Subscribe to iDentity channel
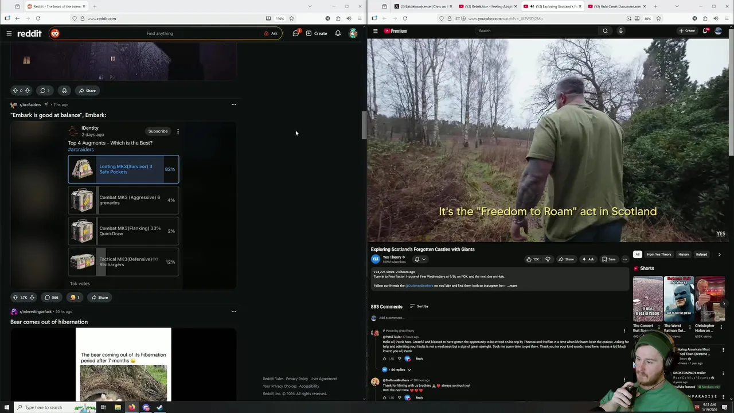Image resolution: width=734 pixels, height=413 pixels. click(158, 131)
